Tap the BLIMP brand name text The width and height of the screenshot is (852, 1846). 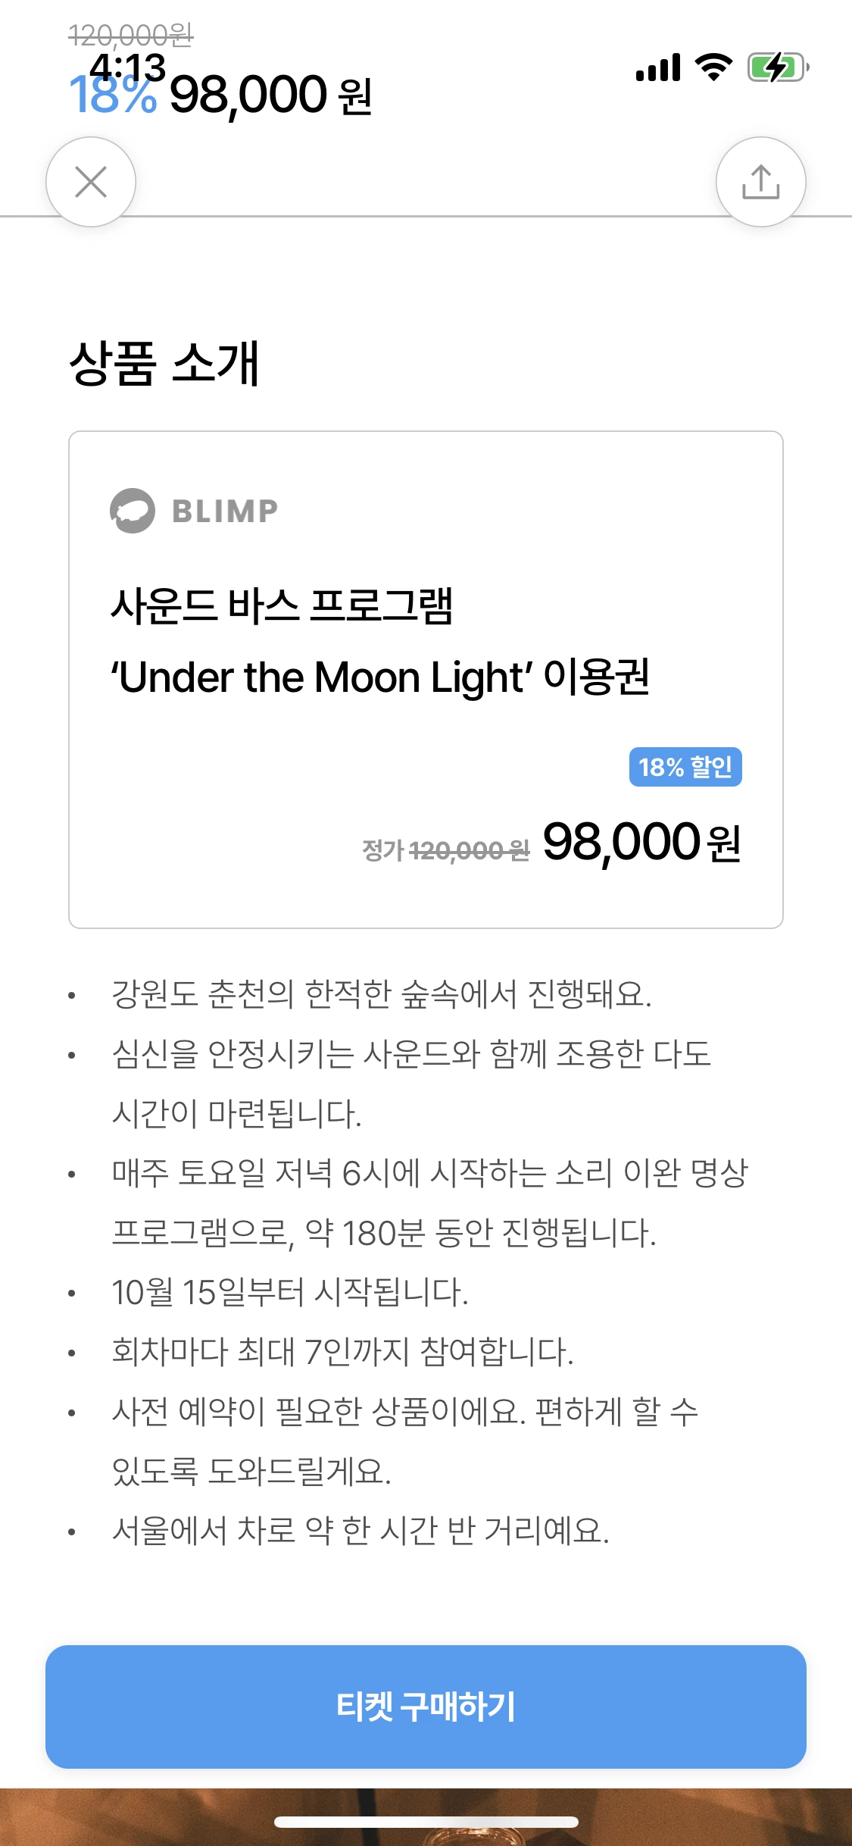[x=225, y=512]
